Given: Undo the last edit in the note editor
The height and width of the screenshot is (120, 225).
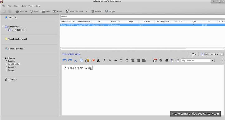Looking at the screenshot, I should click(x=64, y=60).
